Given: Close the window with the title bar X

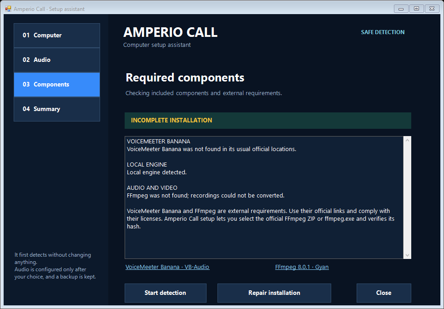Looking at the screenshot, I should (x=432, y=9).
